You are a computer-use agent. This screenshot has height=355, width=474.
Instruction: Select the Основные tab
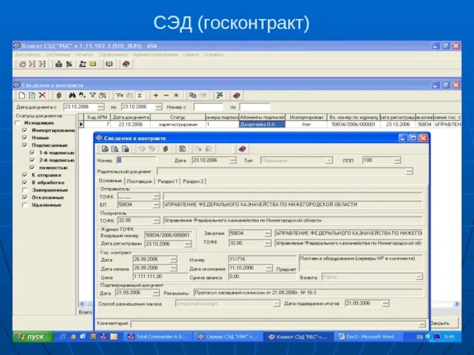pos(110,181)
